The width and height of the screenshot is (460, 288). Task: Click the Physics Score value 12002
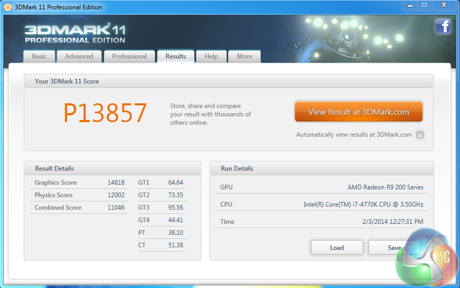pyautogui.click(x=116, y=195)
